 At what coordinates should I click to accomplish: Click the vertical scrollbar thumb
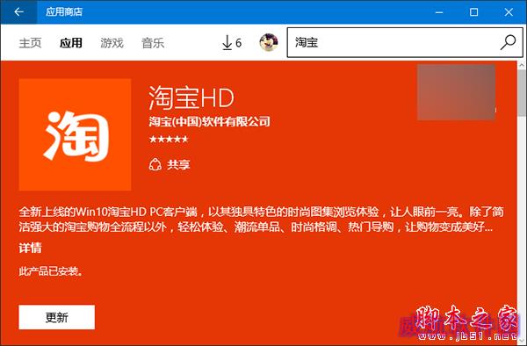click(522, 93)
